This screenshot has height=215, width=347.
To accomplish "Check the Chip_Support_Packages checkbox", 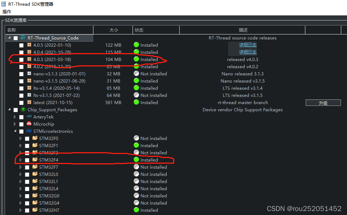I will click(15, 110).
